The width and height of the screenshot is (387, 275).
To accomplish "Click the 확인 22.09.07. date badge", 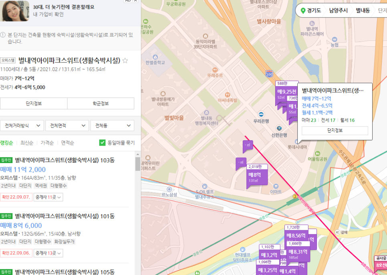I will [x=16, y=197].
